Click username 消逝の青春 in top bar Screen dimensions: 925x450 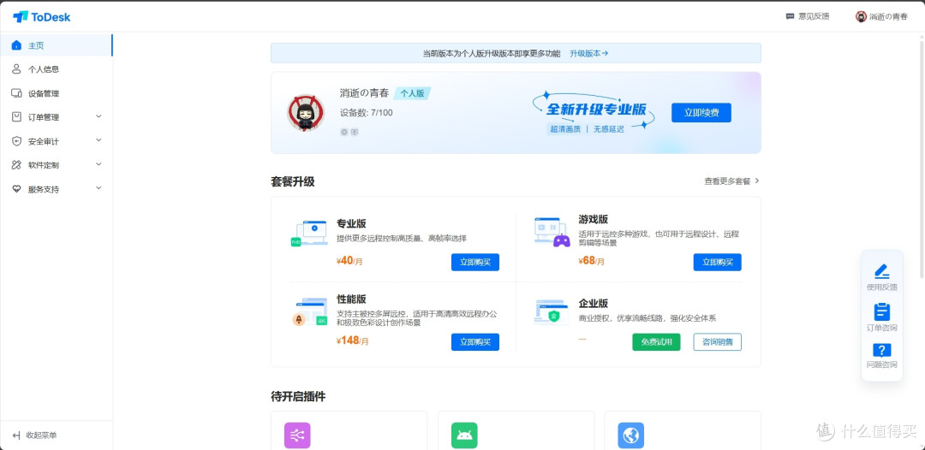coord(888,16)
